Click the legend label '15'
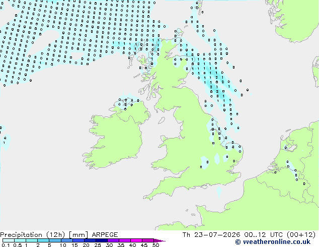319x247 pixels. point(74,245)
